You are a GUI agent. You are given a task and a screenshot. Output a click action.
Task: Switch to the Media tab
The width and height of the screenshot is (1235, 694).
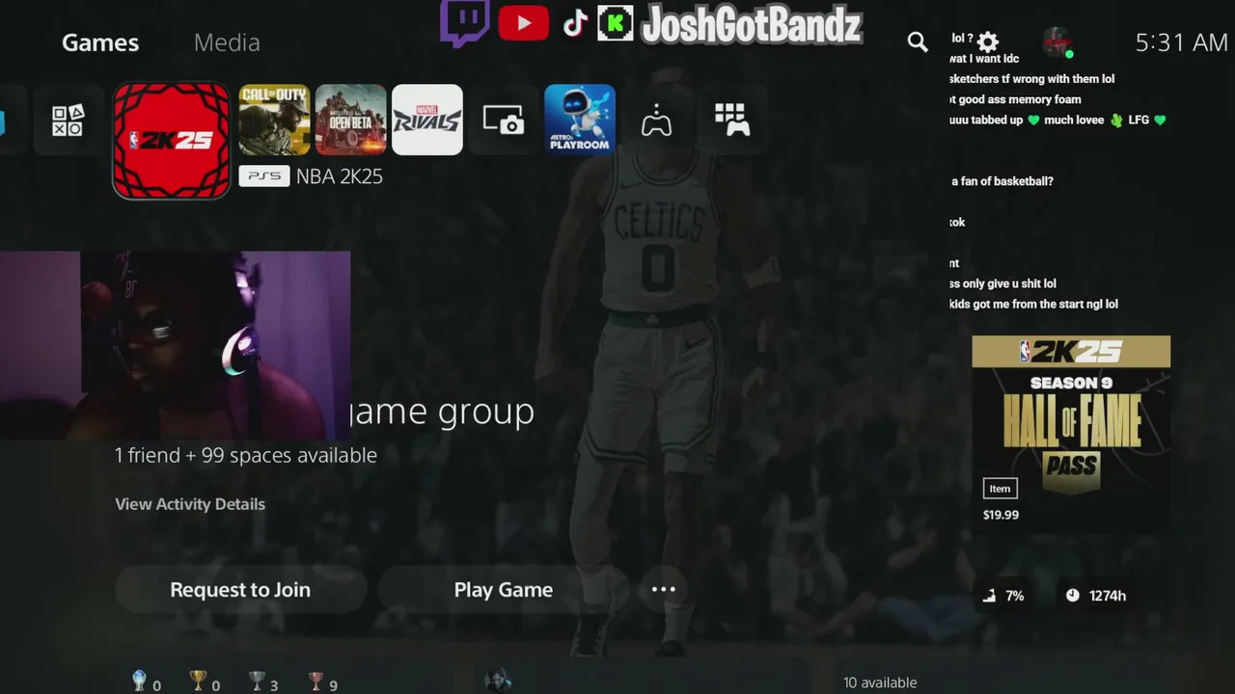(227, 42)
